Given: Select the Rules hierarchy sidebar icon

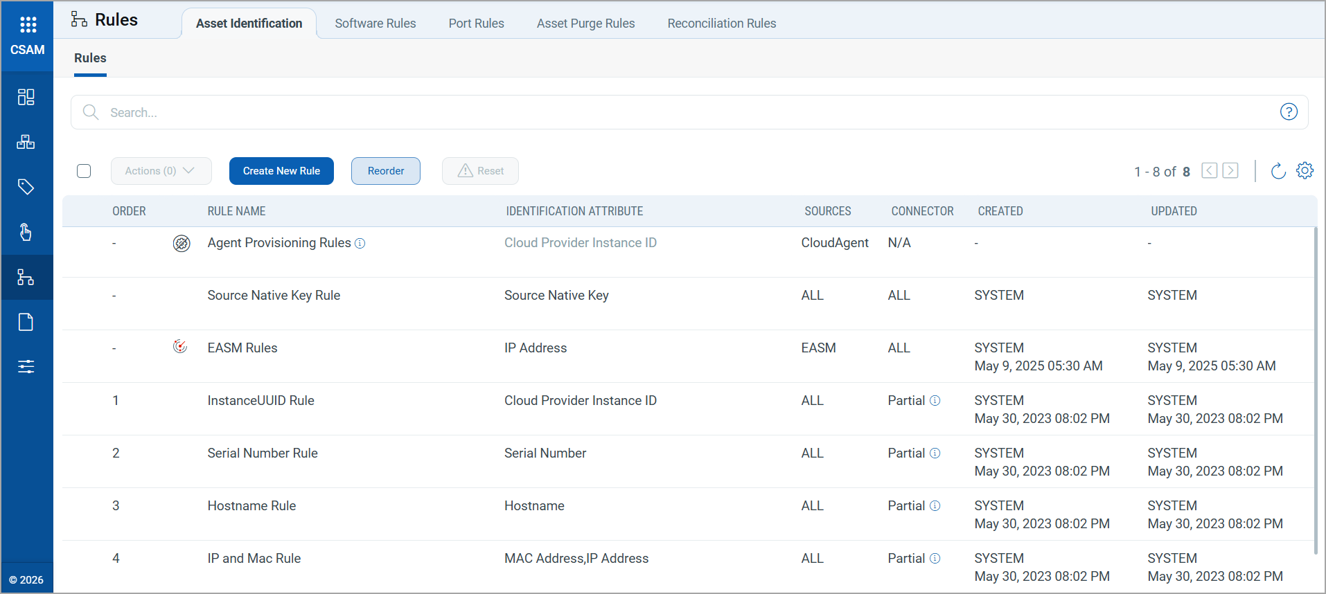Looking at the screenshot, I should (x=26, y=277).
